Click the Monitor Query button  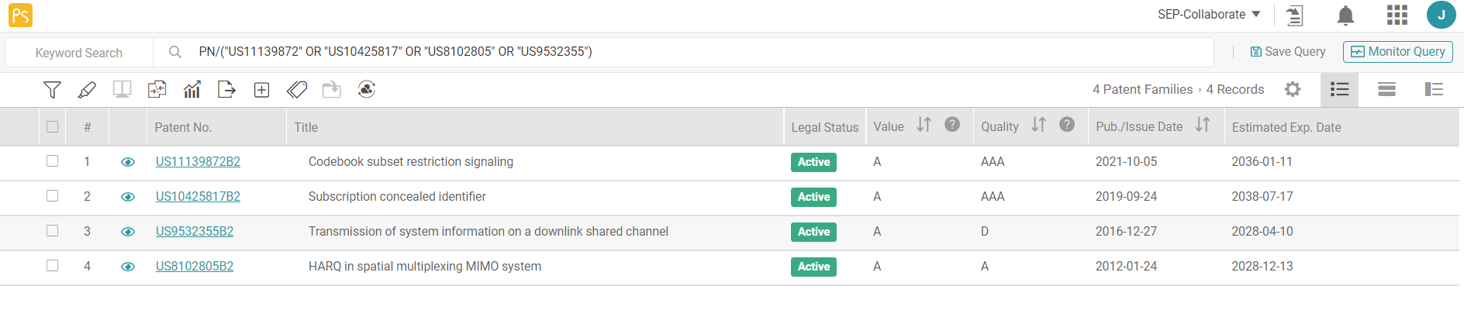[1398, 52]
